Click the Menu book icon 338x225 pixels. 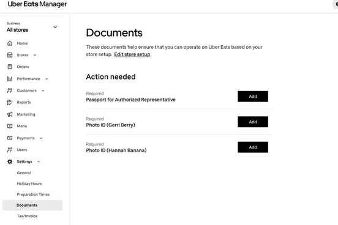10,126
